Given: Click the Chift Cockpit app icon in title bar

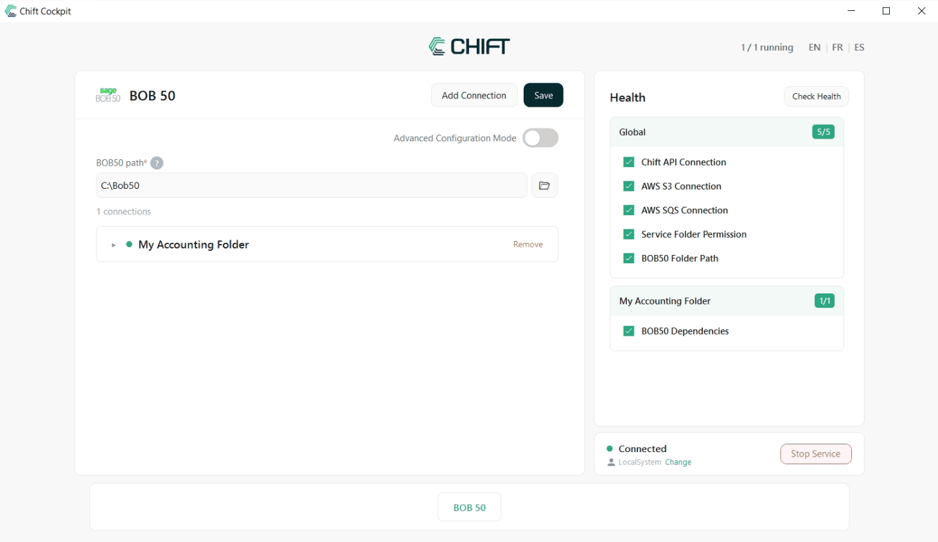Looking at the screenshot, I should pyautogui.click(x=10, y=11).
